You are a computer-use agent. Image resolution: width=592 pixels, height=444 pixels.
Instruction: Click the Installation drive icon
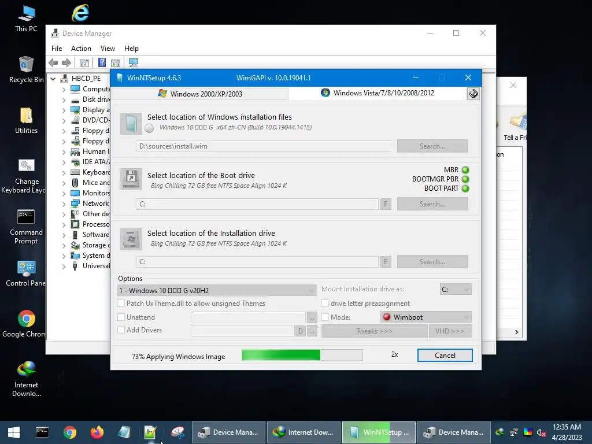pyautogui.click(x=131, y=239)
